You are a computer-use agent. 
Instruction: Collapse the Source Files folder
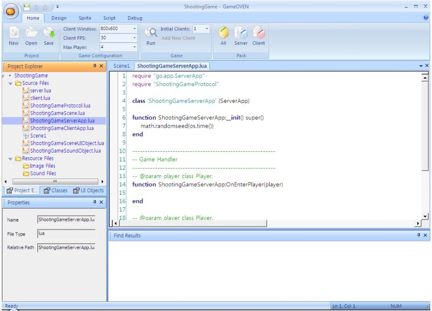pyautogui.click(x=10, y=83)
